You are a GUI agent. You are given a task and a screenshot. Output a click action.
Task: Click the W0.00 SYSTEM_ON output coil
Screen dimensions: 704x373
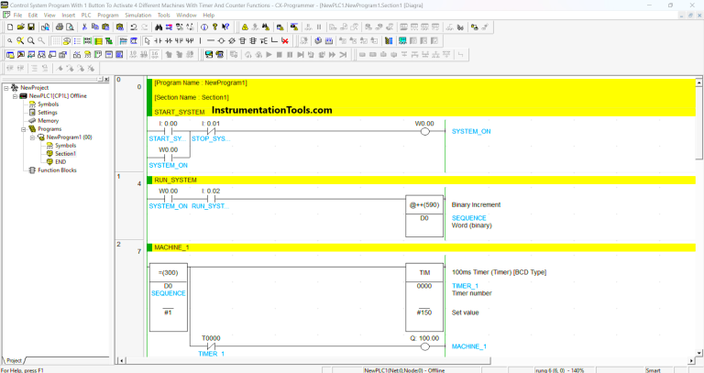[423, 131]
